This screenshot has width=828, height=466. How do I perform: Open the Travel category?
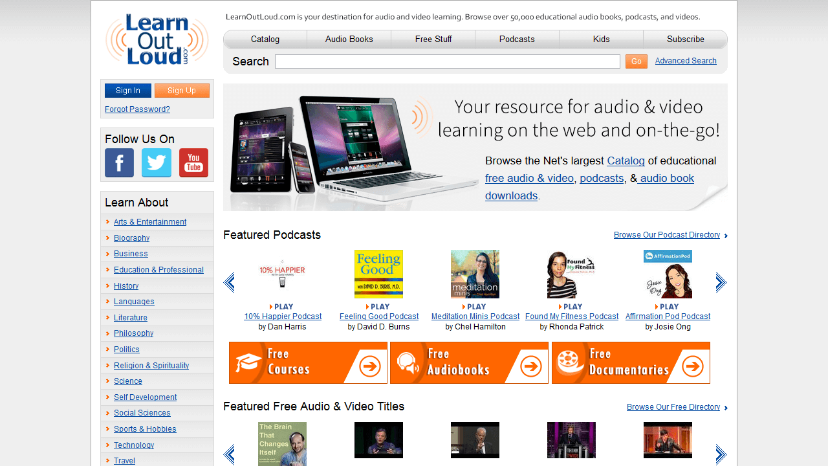[x=124, y=461]
